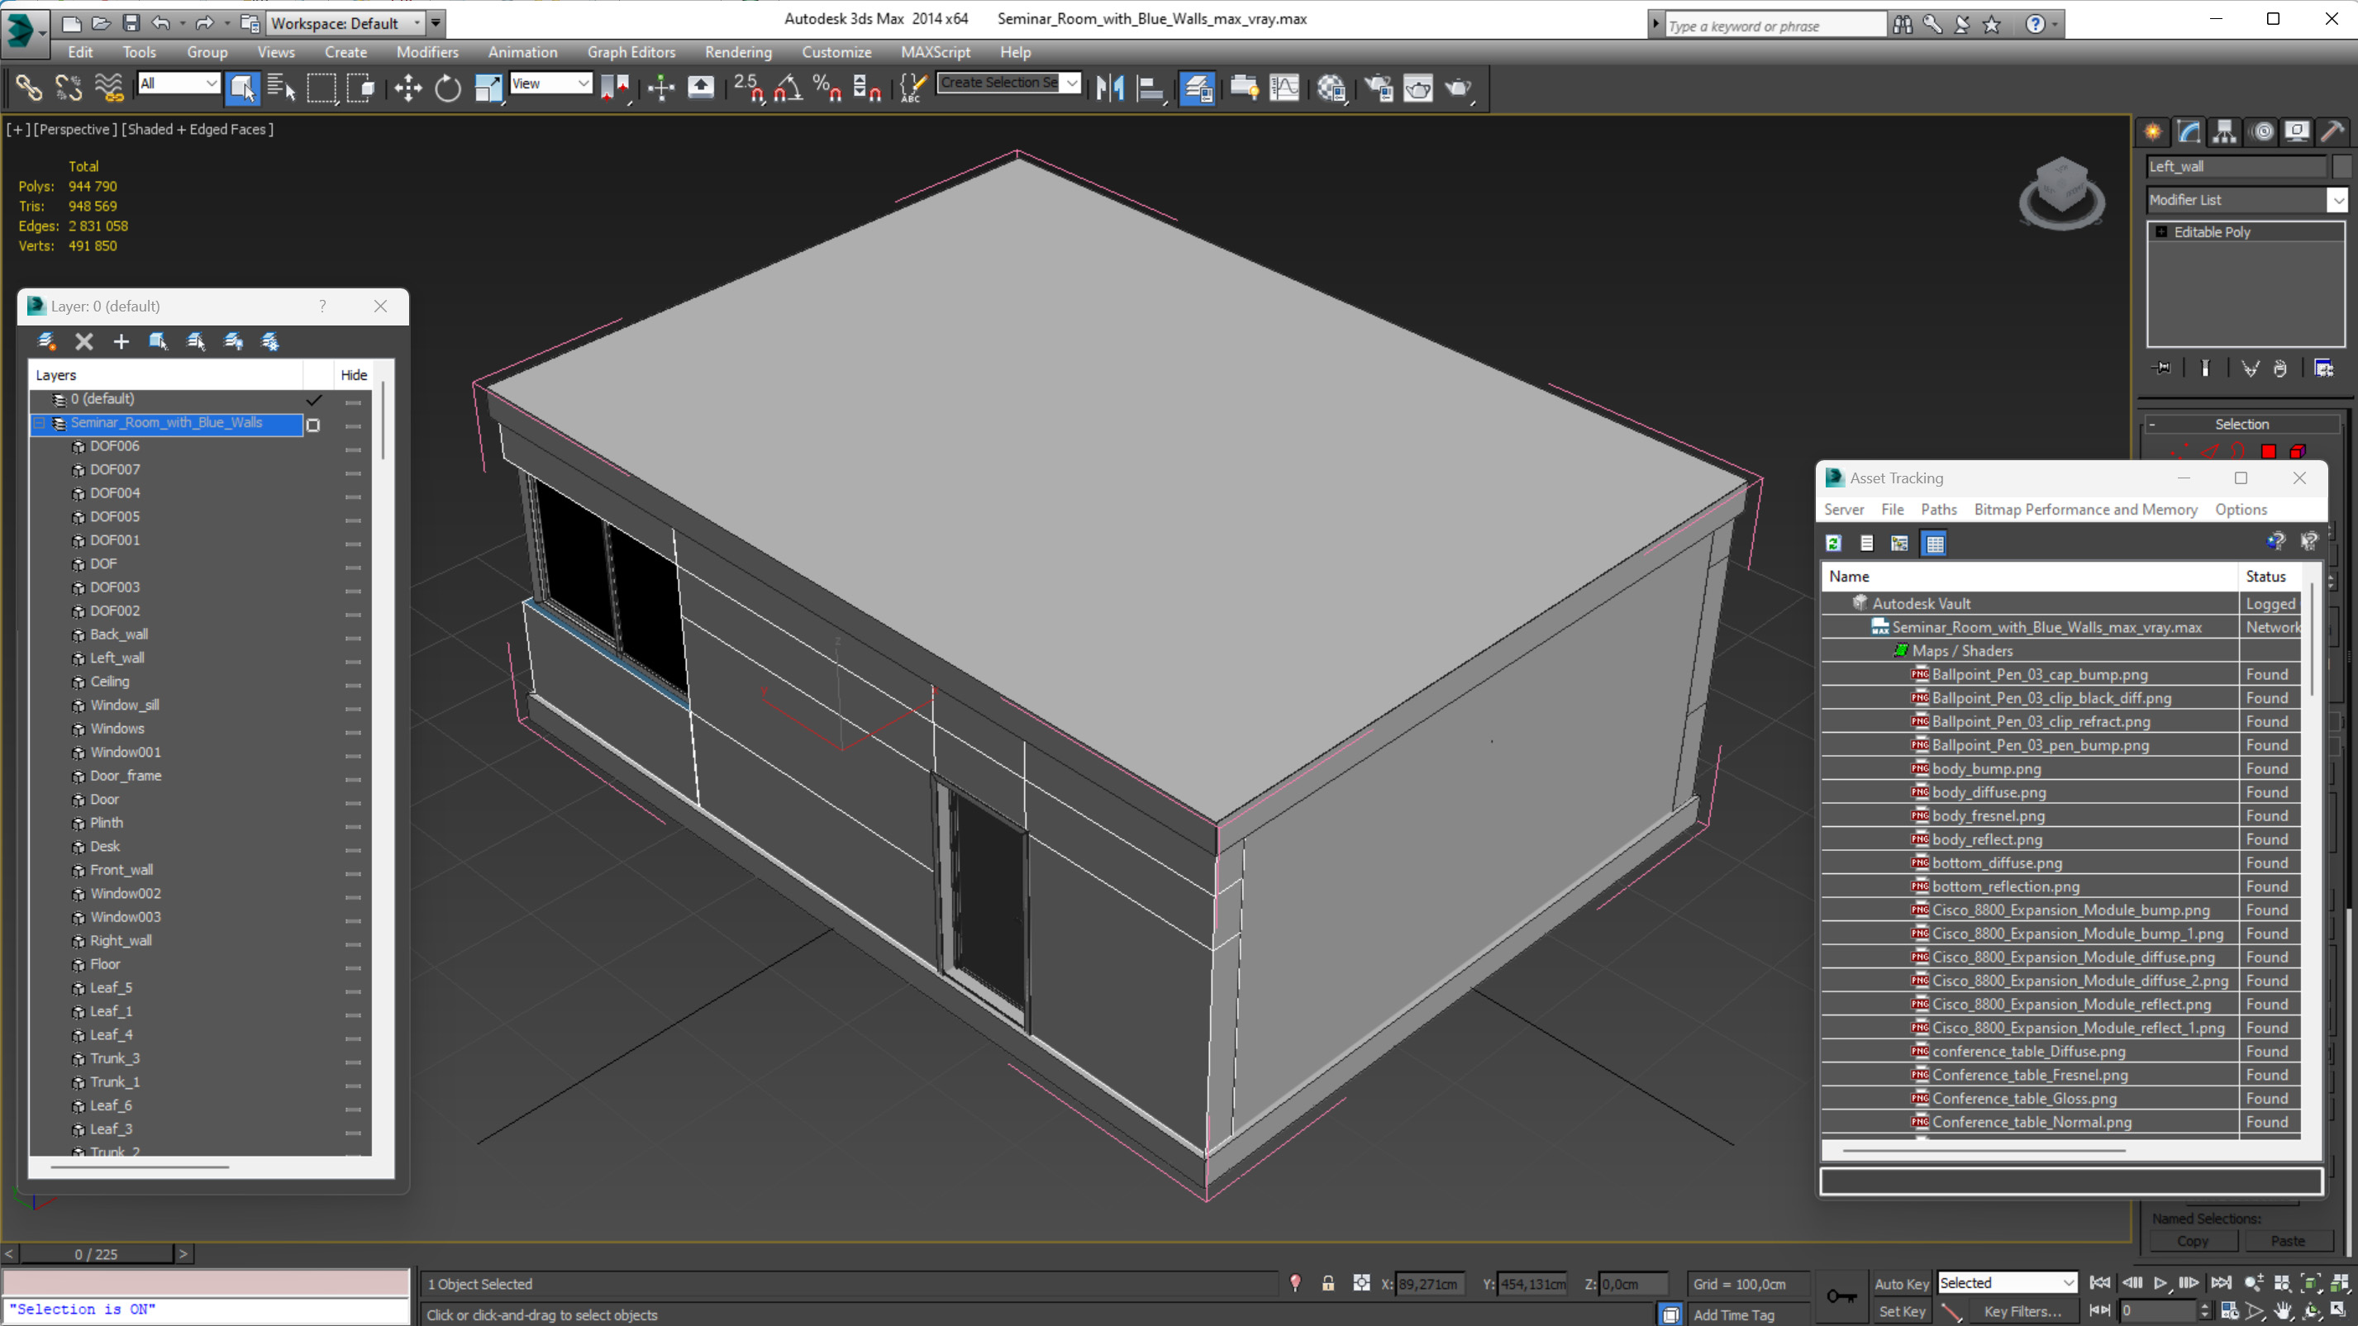Viewport: 2358px width, 1326px height.
Task: Toggle the Selection Lock padlock icon
Action: (1327, 1283)
